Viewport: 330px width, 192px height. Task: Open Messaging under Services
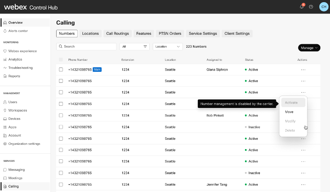(16, 169)
